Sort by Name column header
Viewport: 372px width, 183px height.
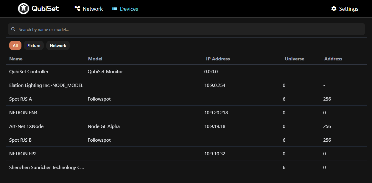pos(16,59)
